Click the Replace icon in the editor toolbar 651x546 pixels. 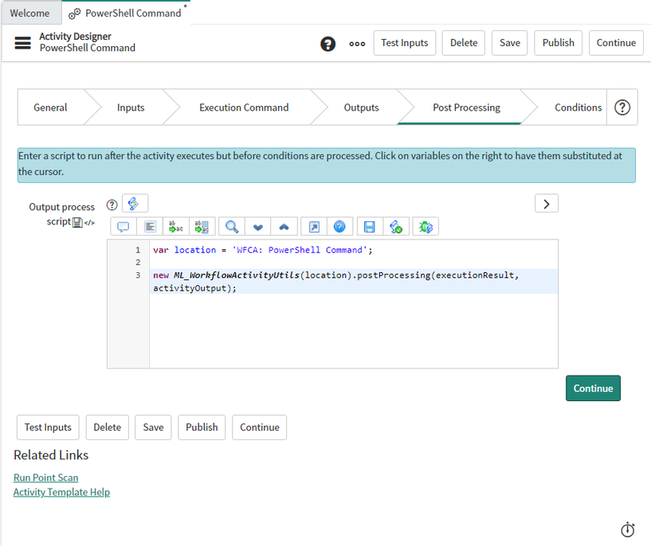pos(176,227)
